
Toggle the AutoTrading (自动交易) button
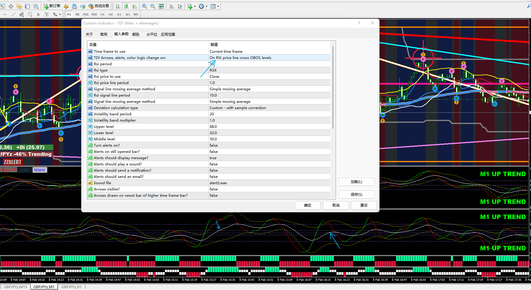click(x=99, y=6)
